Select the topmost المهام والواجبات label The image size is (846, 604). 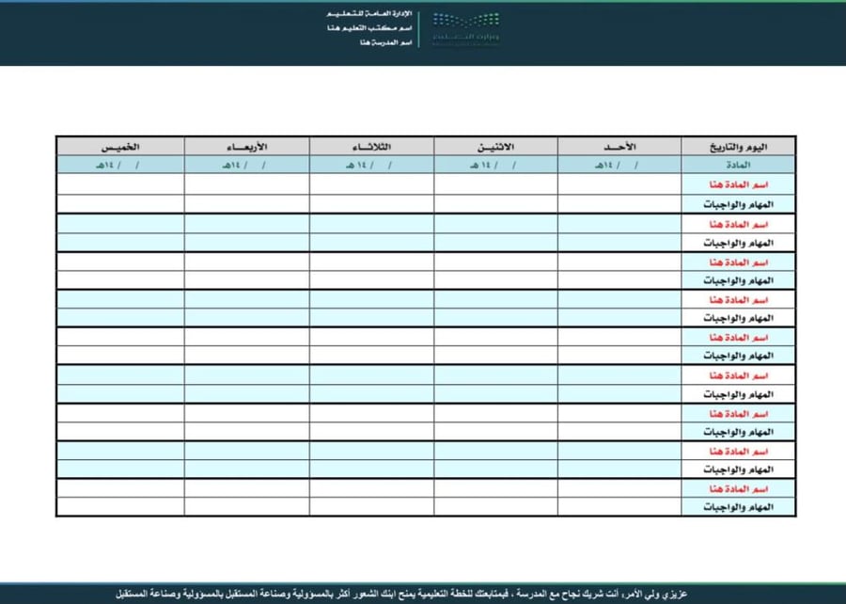[738, 204]
